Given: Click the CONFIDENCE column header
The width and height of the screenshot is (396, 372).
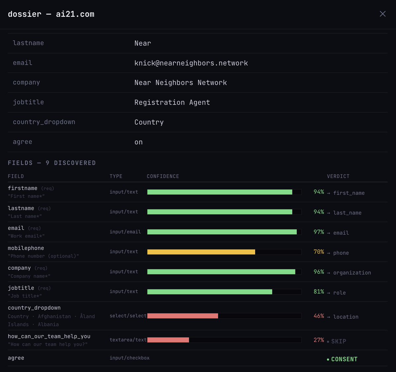Looking at the screenshot, I should coord(163,176).
